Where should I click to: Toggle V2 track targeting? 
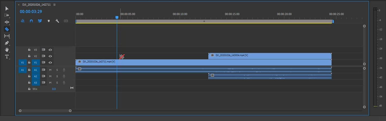click(x=36, y=56)
